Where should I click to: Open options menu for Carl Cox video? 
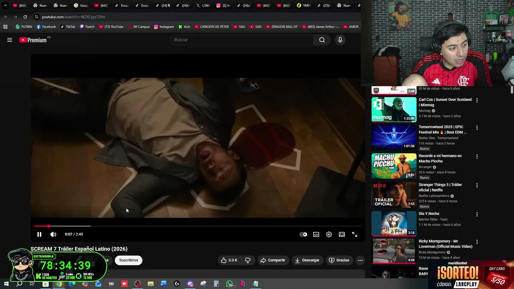[477, 100]
